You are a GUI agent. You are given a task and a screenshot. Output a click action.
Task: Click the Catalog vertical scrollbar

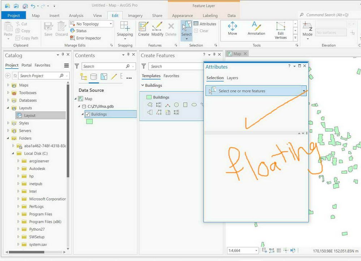(x=68, y=131)
